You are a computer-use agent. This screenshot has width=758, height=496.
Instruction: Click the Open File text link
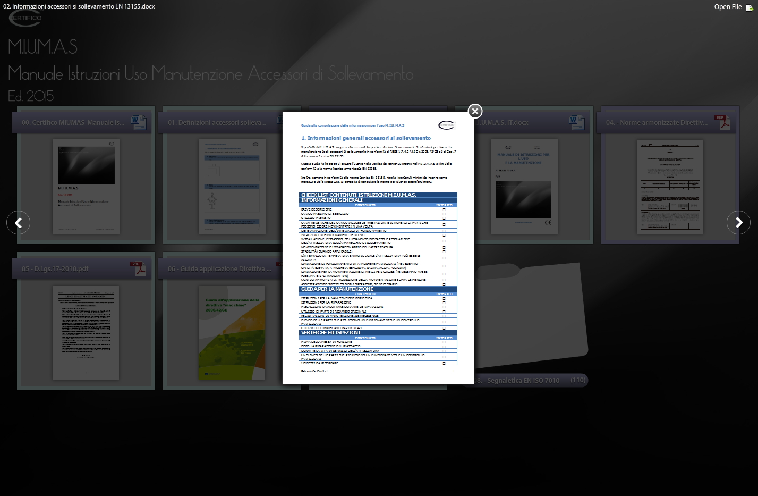point(728,7)
